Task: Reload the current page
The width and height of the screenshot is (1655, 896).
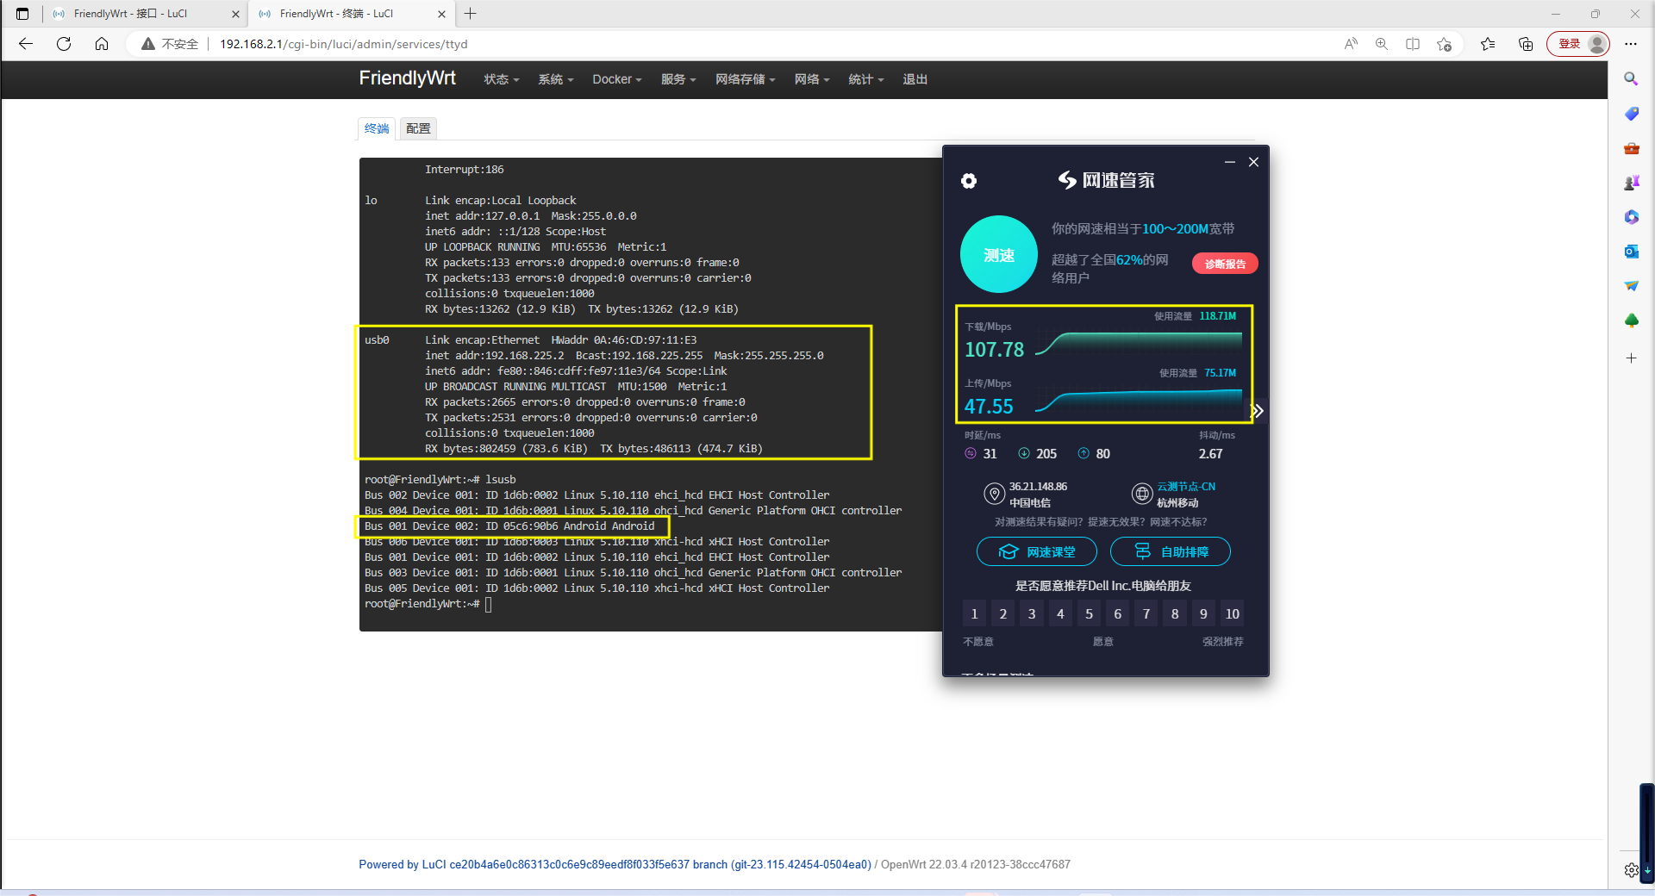Action: [64, 44]
